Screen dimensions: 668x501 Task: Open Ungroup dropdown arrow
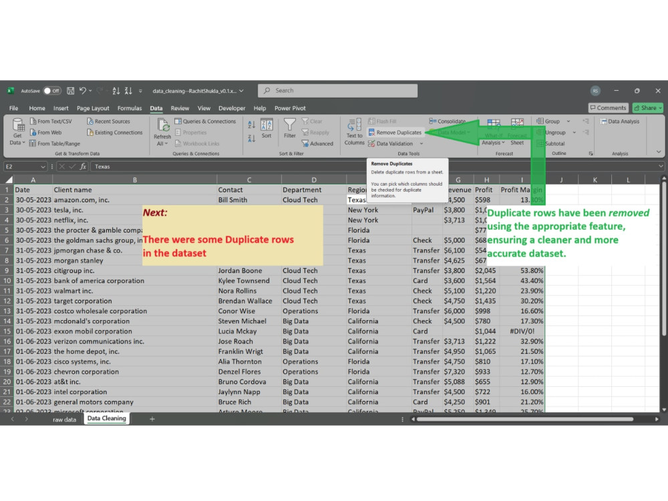[x=574, y=132]
